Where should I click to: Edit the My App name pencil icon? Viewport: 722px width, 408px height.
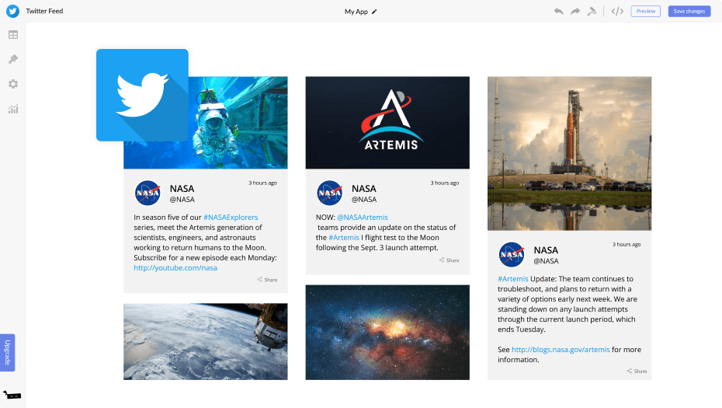click(374, 12)
